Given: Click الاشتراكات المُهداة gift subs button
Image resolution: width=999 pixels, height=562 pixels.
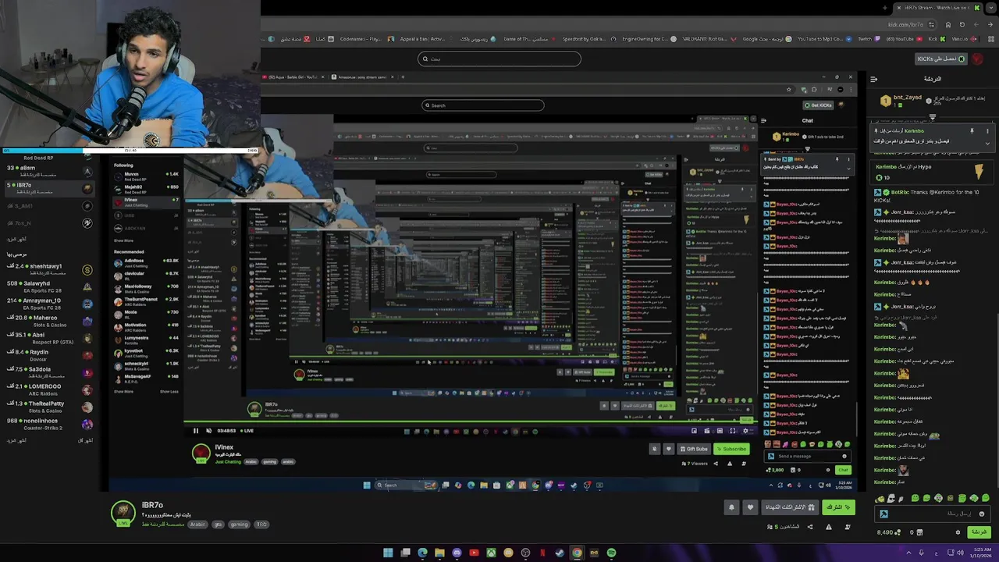Looking at the screenshot, I should click(790, 507).
